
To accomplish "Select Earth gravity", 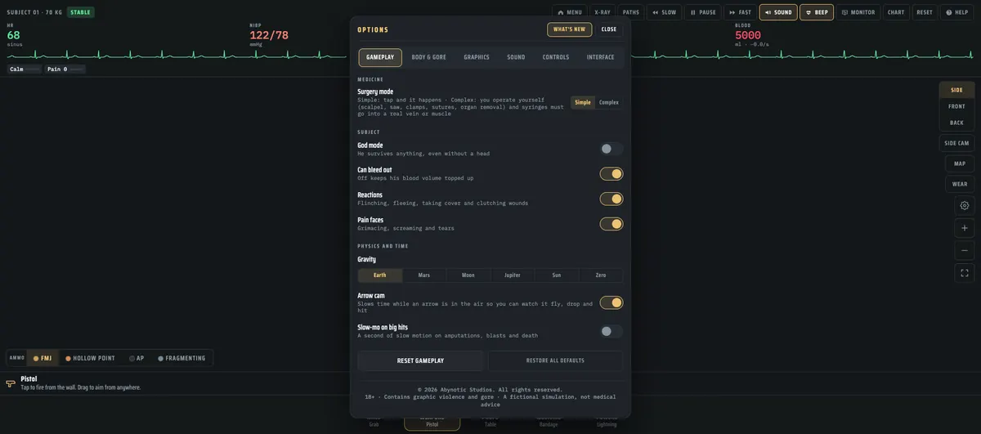I will [380, 275].
